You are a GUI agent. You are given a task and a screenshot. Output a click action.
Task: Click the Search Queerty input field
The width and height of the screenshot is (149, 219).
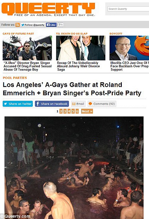coord(128,9)
